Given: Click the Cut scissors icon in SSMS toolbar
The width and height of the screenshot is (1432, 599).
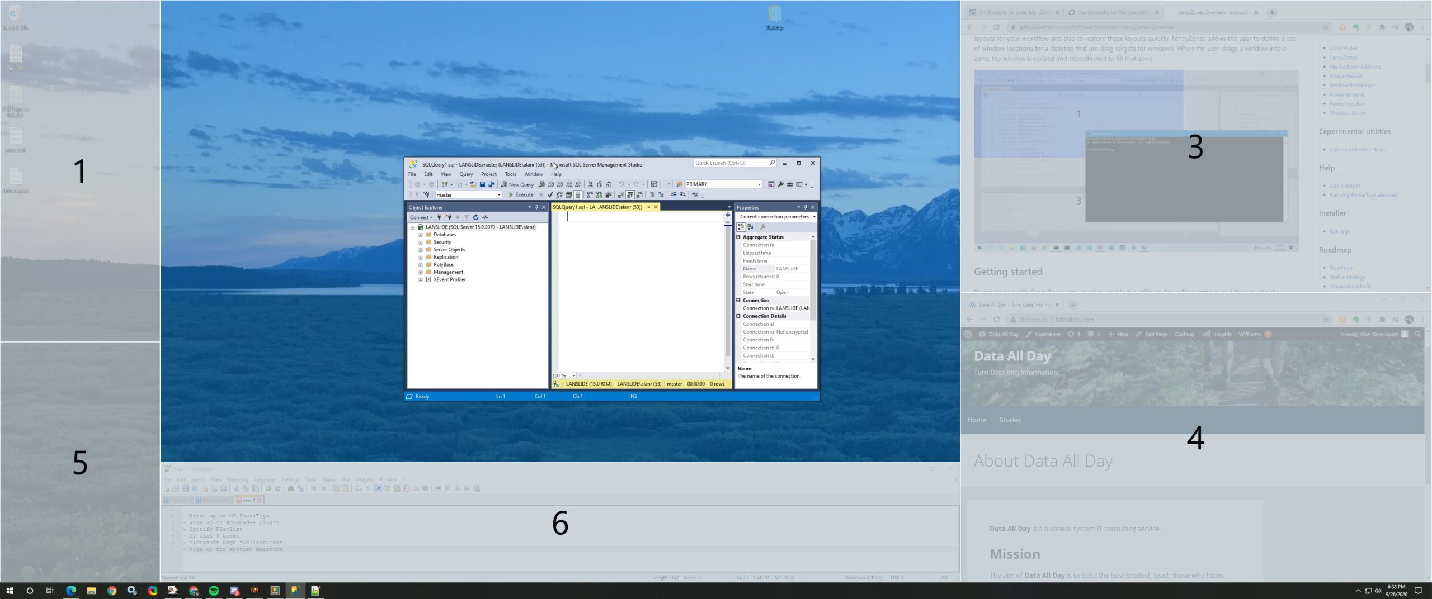Looking at the screenshot, I should (590, 184).
